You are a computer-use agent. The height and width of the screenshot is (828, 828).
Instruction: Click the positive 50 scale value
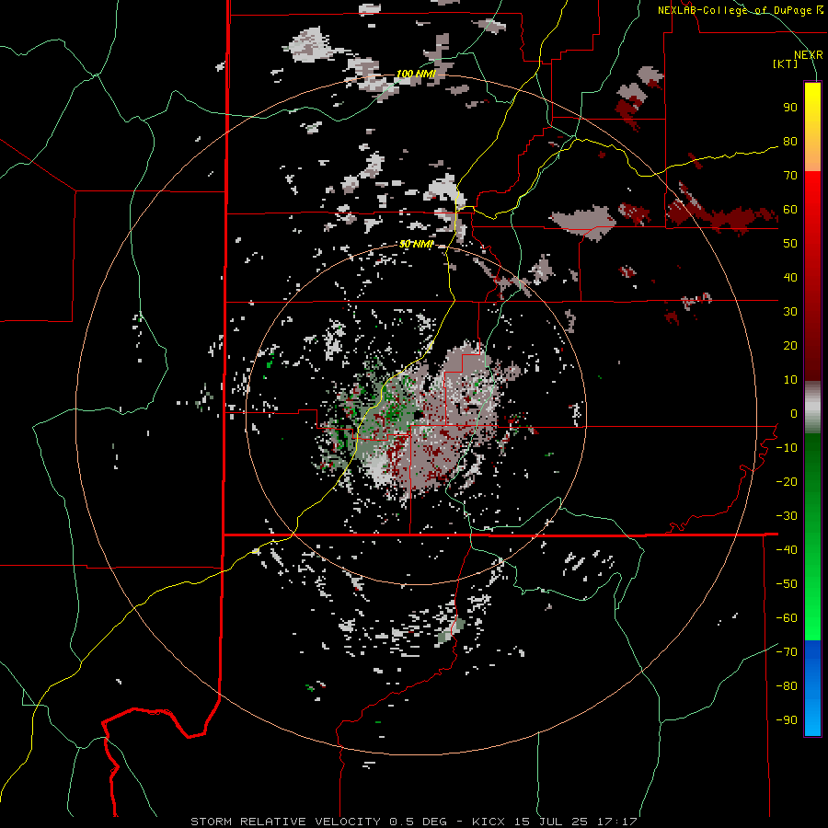pyautogui.click(x=790, y=244)
